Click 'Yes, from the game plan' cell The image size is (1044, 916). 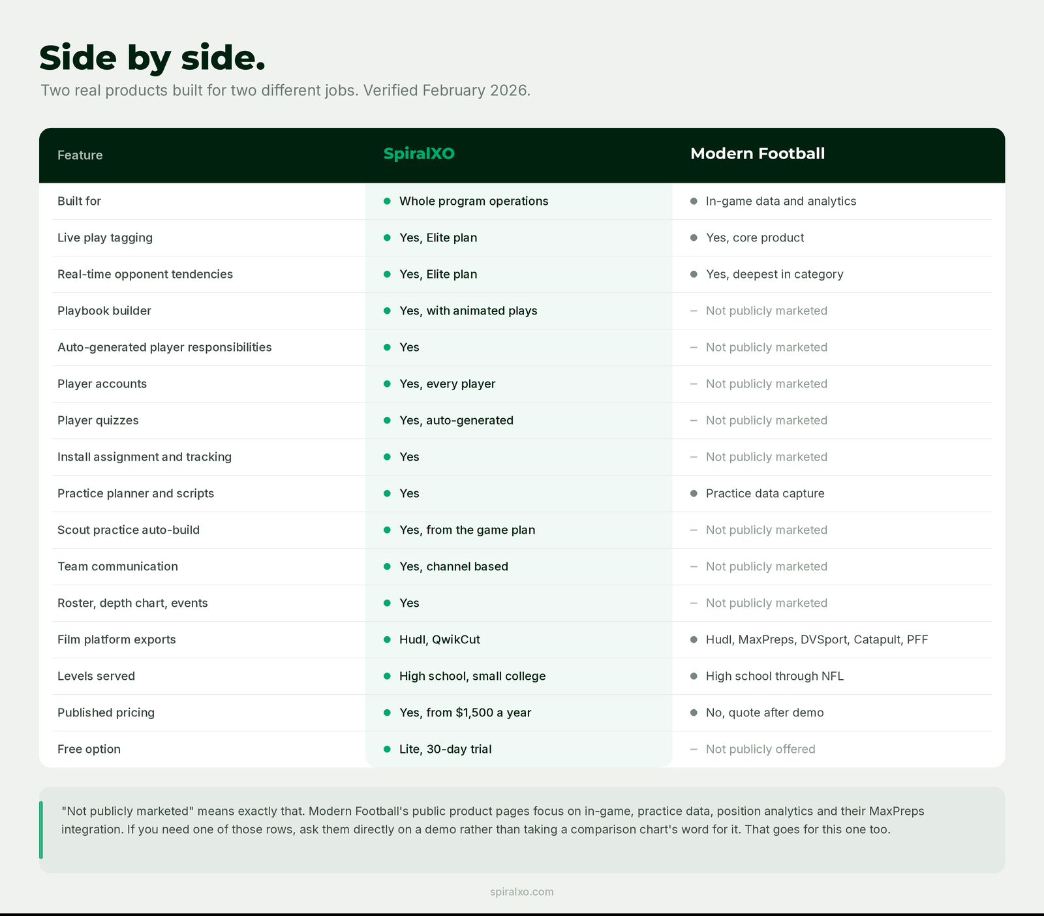(x=467, y=530)
